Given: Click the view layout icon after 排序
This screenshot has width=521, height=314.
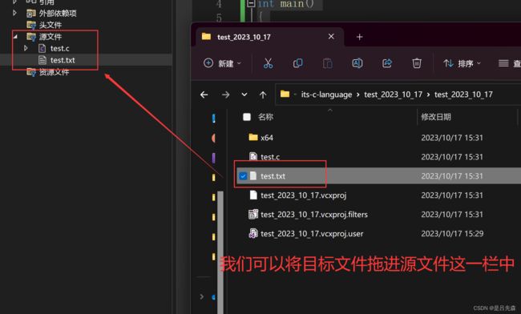Looking at the screenshot, I should click(x=503, y=63).
